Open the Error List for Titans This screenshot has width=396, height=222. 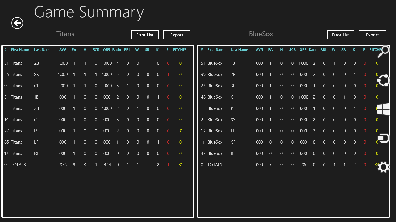point(145,35)
